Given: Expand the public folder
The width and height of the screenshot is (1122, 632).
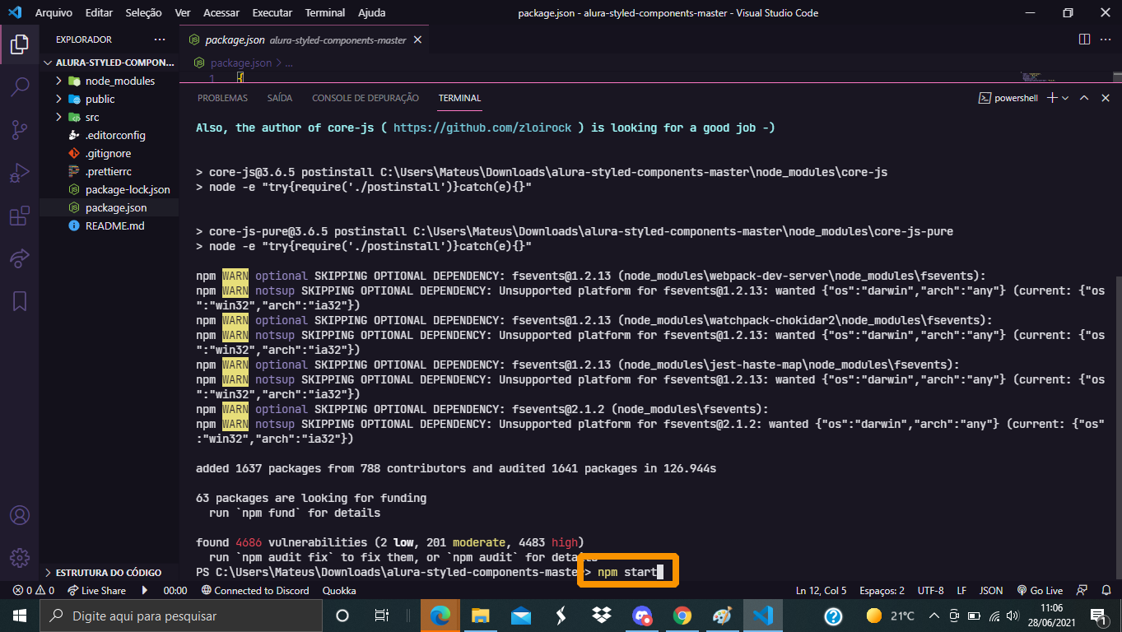Looking at the screenshot, I should (x=58, y=99).
